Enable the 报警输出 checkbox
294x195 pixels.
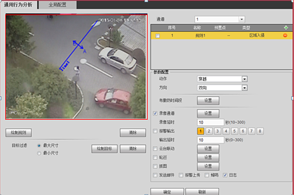coord(155,131)
